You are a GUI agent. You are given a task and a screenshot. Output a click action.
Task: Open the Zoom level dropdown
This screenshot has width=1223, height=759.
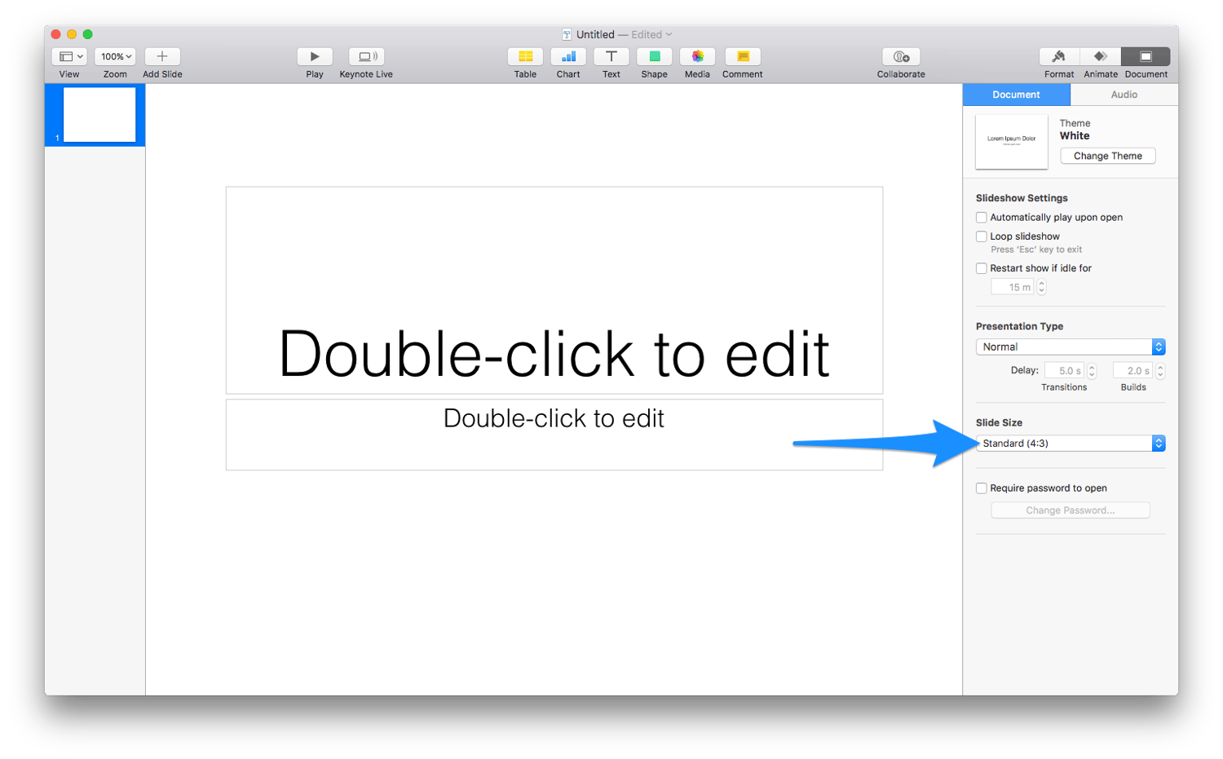click(114, 56)
